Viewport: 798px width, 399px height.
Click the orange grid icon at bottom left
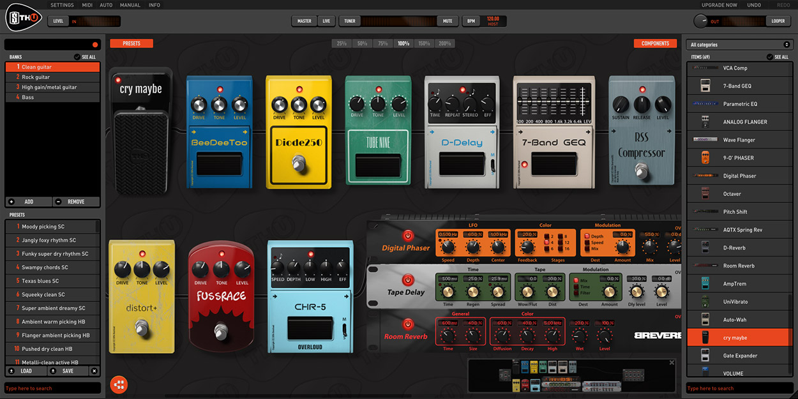click(119, 384)
